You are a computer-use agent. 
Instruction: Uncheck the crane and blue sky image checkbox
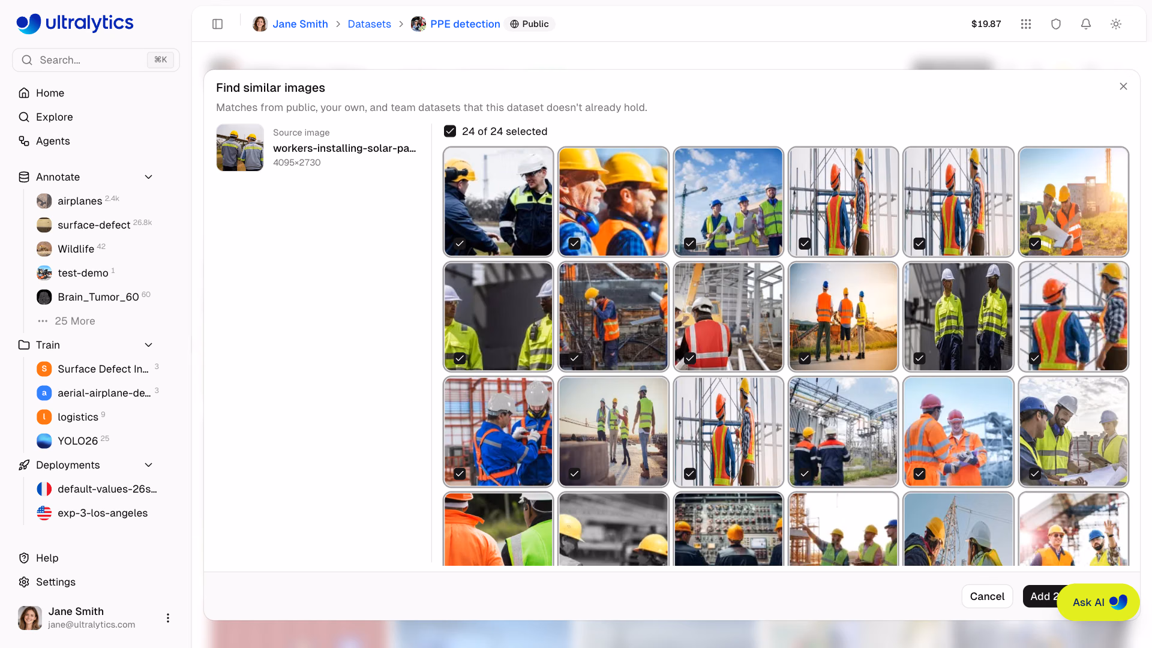click(690, 244)
